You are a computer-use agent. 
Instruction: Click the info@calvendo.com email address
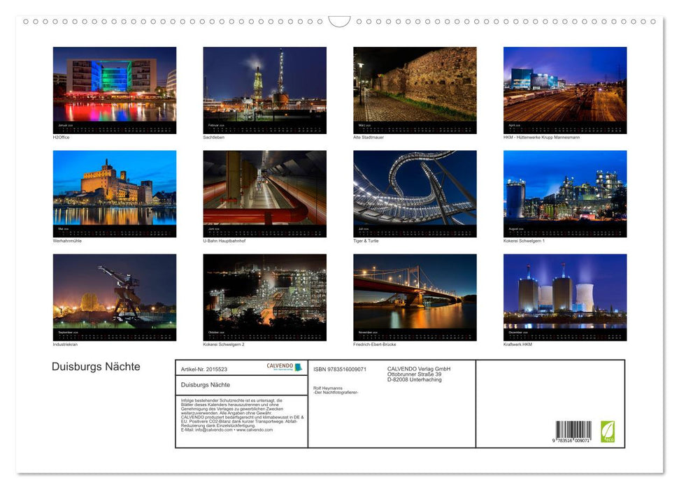(x=212, y=430)
